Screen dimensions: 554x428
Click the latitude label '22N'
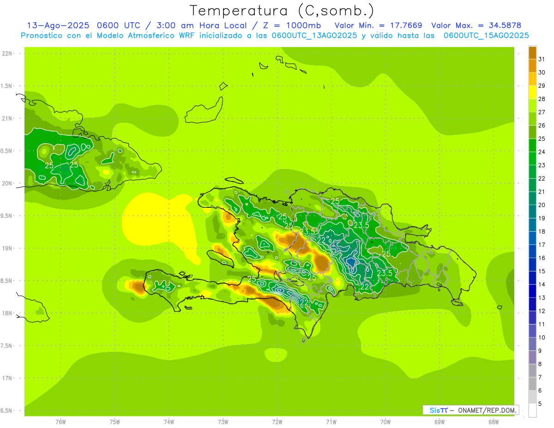tap(6, 54)
